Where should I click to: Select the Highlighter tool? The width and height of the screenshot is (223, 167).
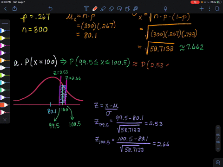pyautogui.click(x=103, y=9)
